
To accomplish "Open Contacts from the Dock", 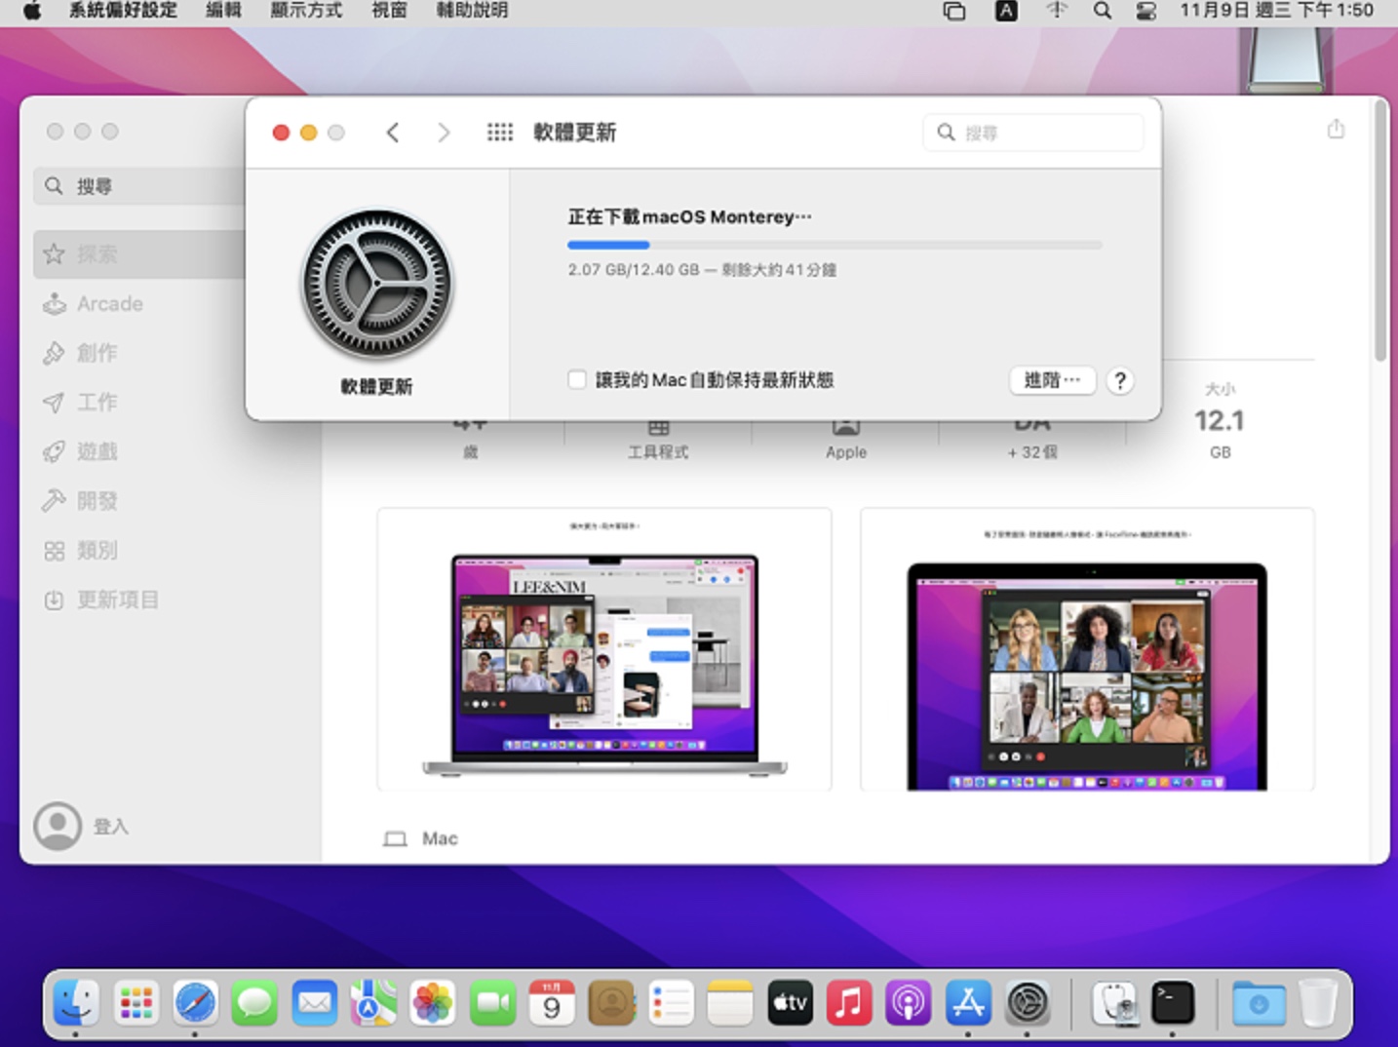I will (611, 1002).
